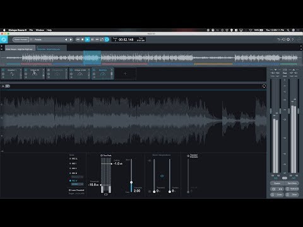
Task: Click the Gain Match button
Action: tap(292, 183)
